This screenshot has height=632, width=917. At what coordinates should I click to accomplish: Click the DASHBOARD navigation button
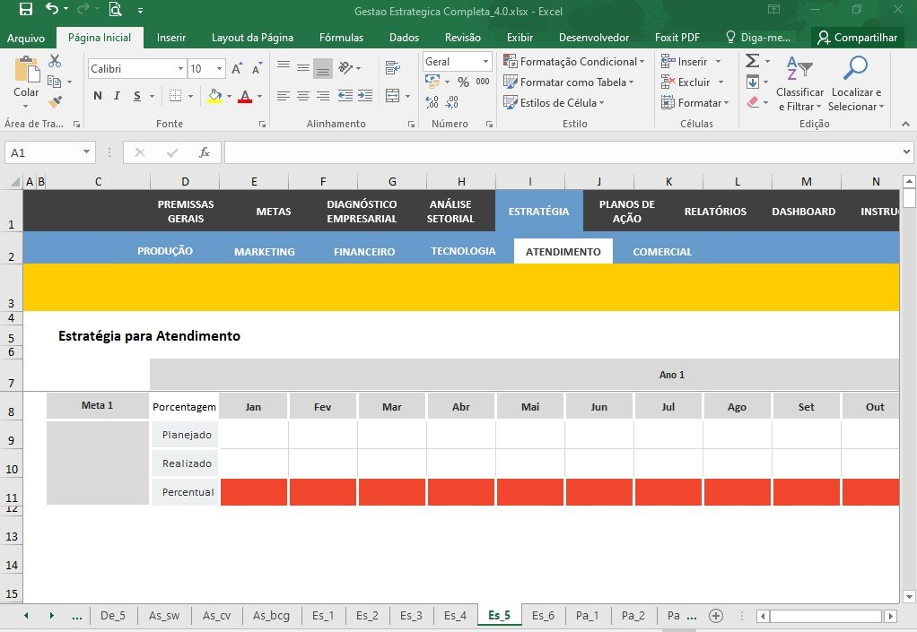803,212
